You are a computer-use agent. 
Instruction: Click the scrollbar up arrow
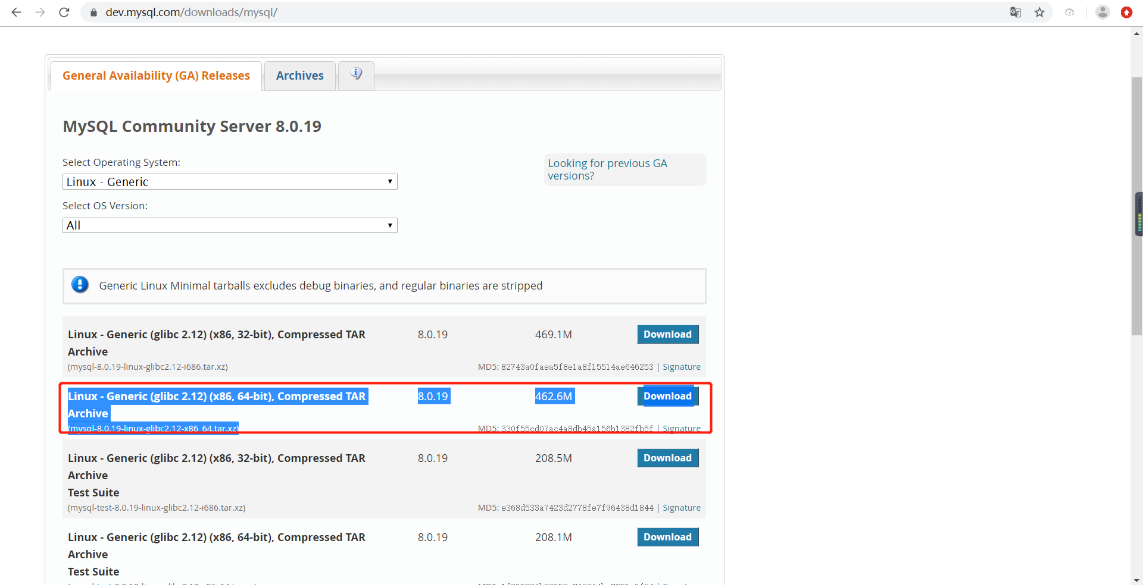(1136, 33)
